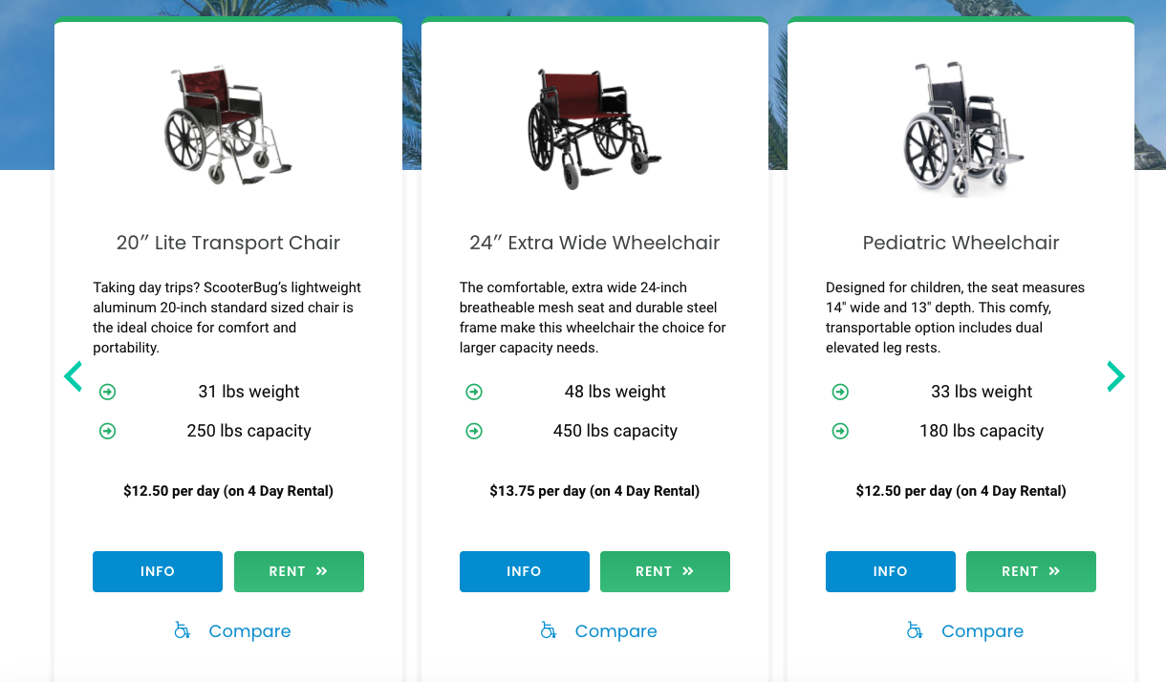Select the Extra Wide Wheelchair photo

(594, 127)
